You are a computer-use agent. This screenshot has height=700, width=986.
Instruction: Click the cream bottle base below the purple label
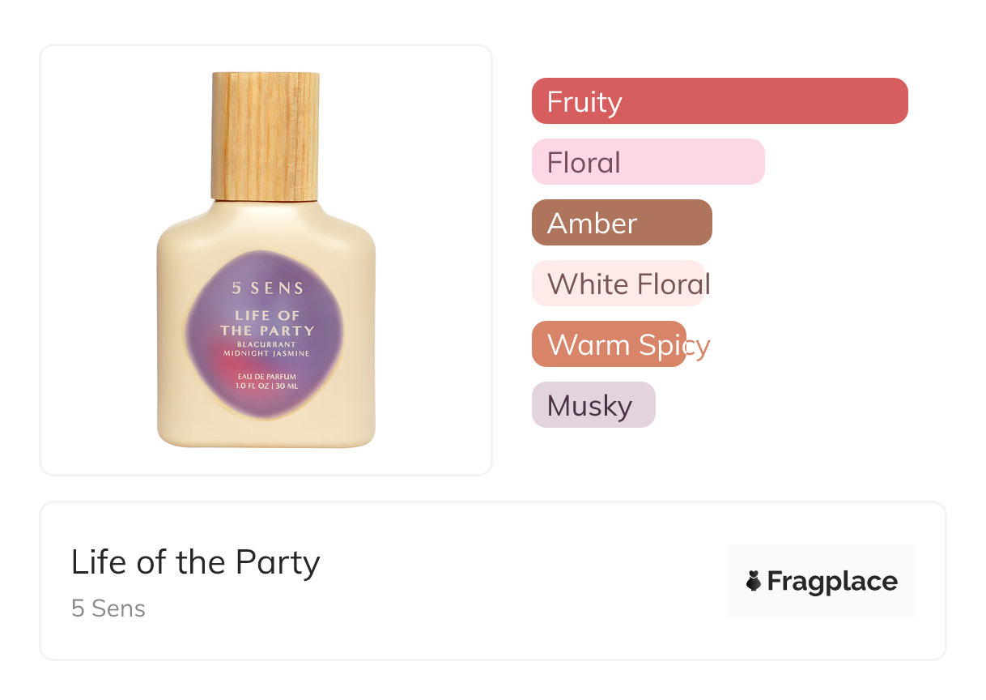pos(266,433)
